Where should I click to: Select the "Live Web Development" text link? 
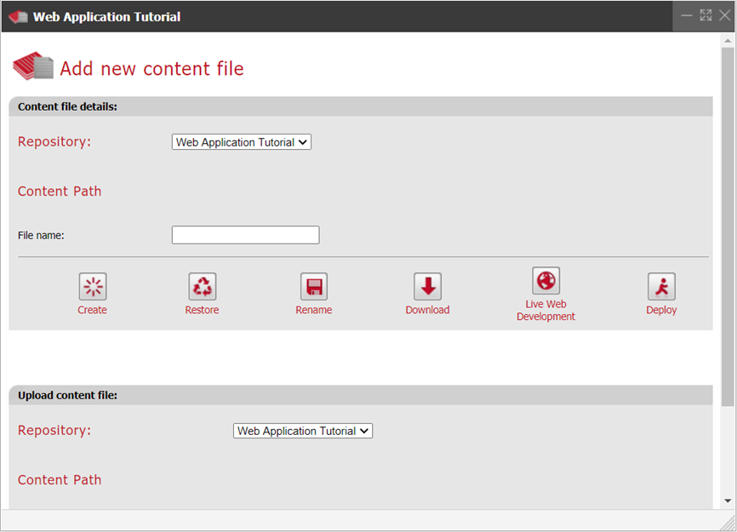[x=546, y=311]
